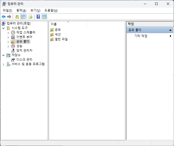Viewport: 174px width, 146px height.
Task: Expand the 이벤트 뷰어 node
Action: pyautogui.click(x=8, y=37)
